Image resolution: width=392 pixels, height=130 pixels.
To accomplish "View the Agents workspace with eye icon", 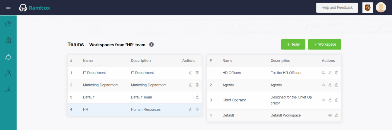I will coord(323,85).
